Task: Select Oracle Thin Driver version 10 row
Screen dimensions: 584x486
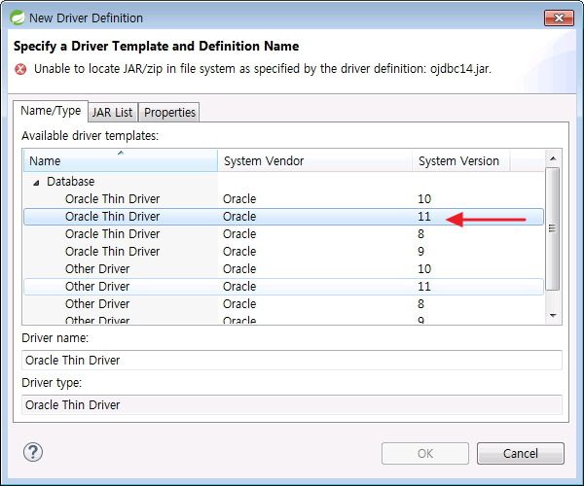Action: coord(283,199)
